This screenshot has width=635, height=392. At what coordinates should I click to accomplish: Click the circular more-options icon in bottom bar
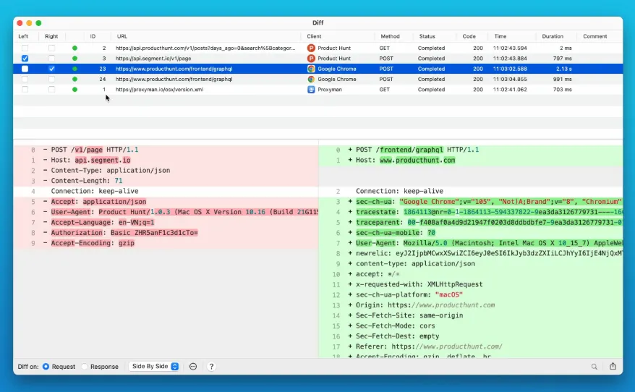(193, 367)
